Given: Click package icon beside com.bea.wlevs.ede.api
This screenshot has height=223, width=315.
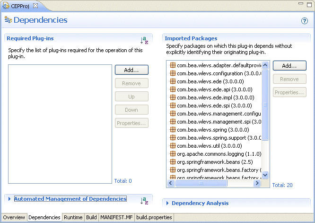Looking at the screenshot, I should click(x=173, y=89).
